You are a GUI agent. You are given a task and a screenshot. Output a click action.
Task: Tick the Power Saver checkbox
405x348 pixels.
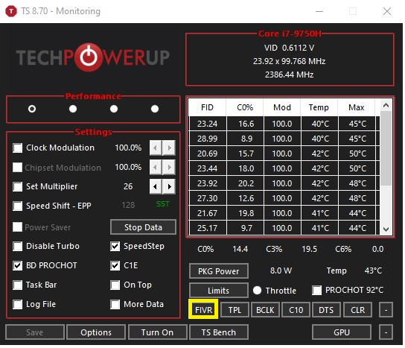pyautogui.click(x=18, y=227)
